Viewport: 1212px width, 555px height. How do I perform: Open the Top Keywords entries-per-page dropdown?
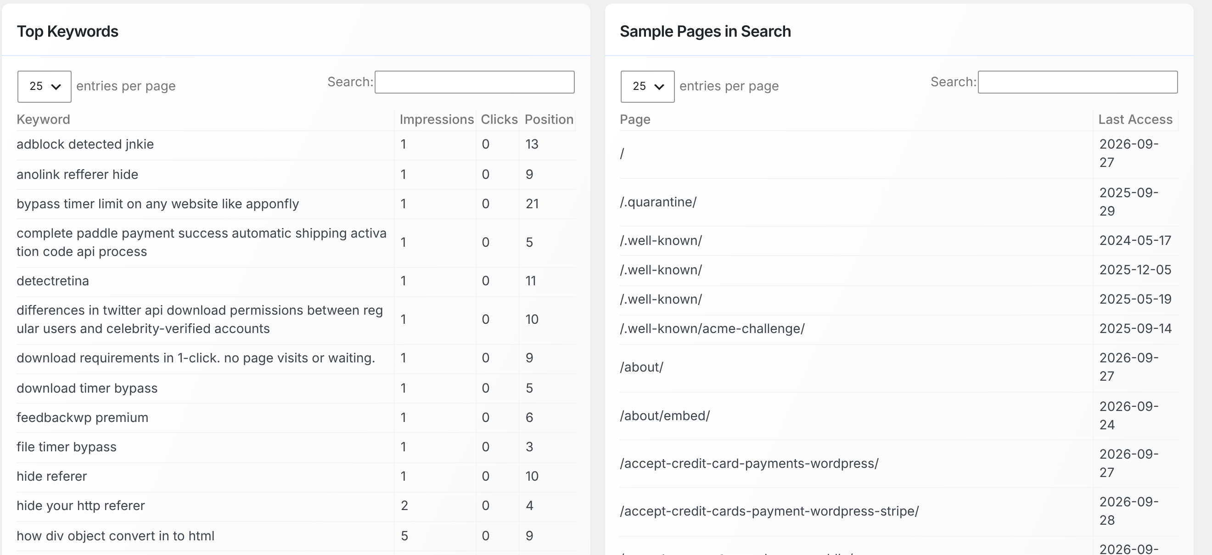point(44,87)
